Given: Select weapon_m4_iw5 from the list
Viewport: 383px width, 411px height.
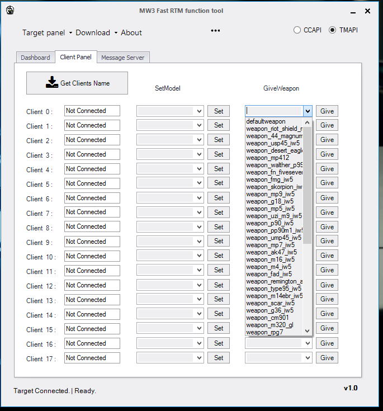Looking at the screenshot, I should (x=274, y=267).
